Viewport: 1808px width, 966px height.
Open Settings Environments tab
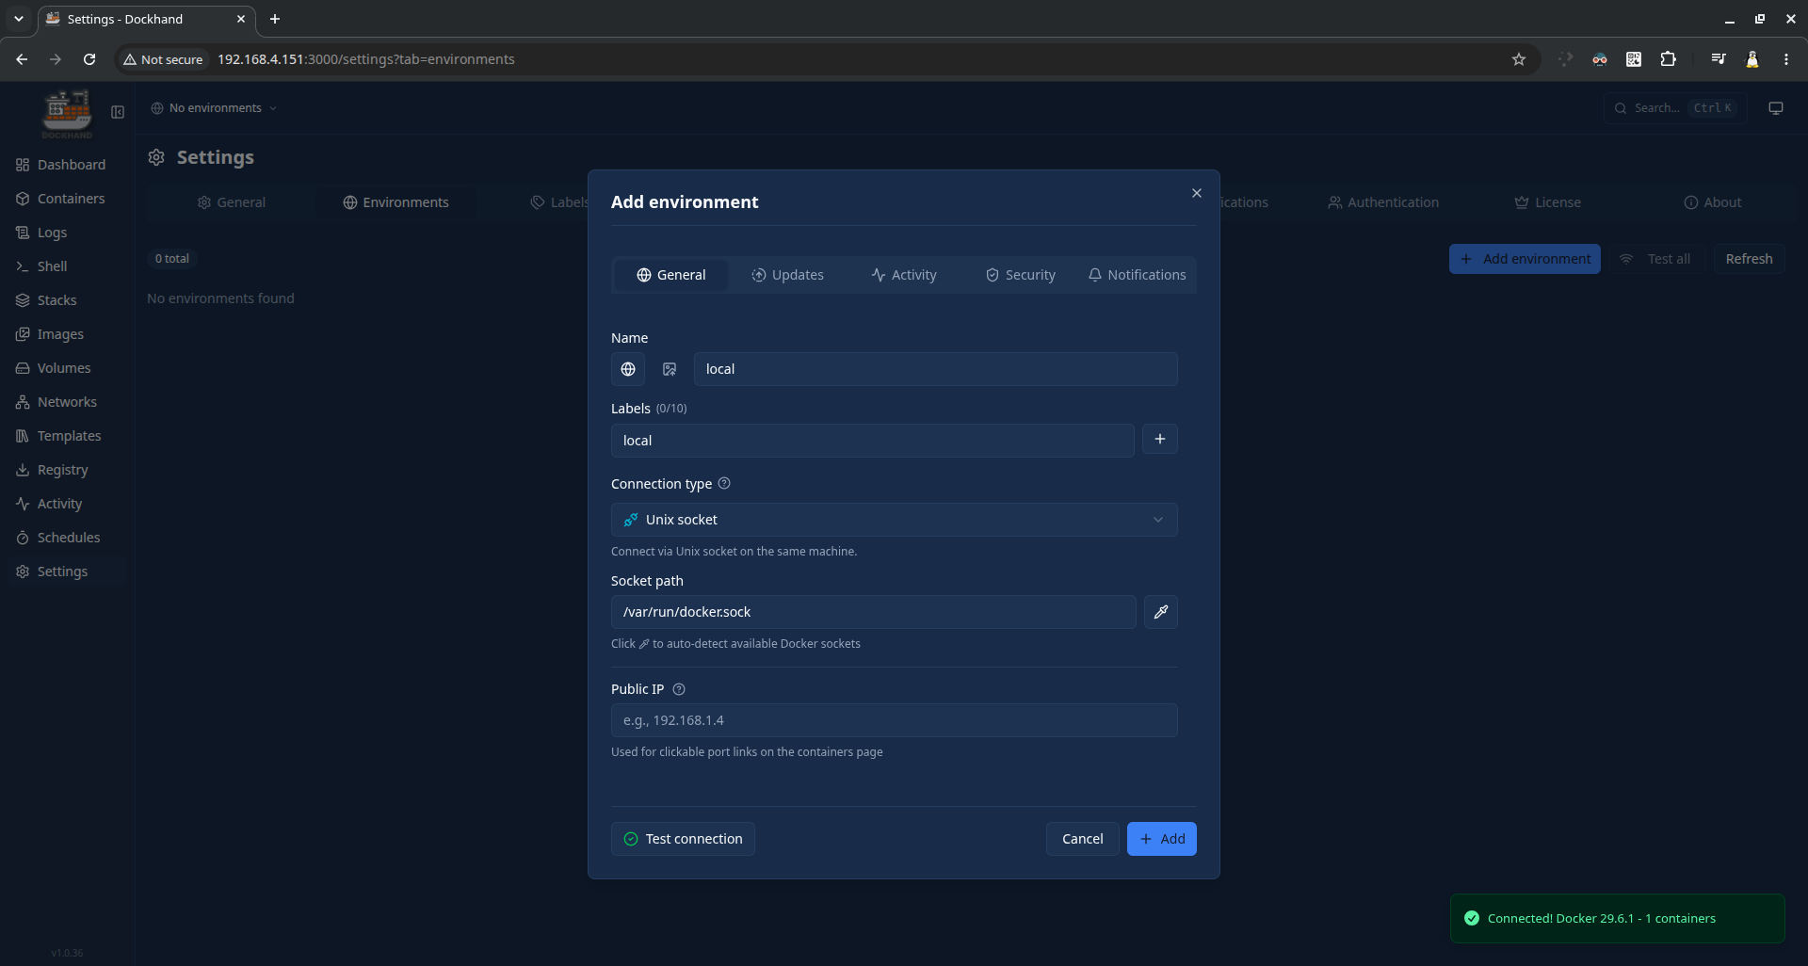pyautogui.click(x=395, y=202)
